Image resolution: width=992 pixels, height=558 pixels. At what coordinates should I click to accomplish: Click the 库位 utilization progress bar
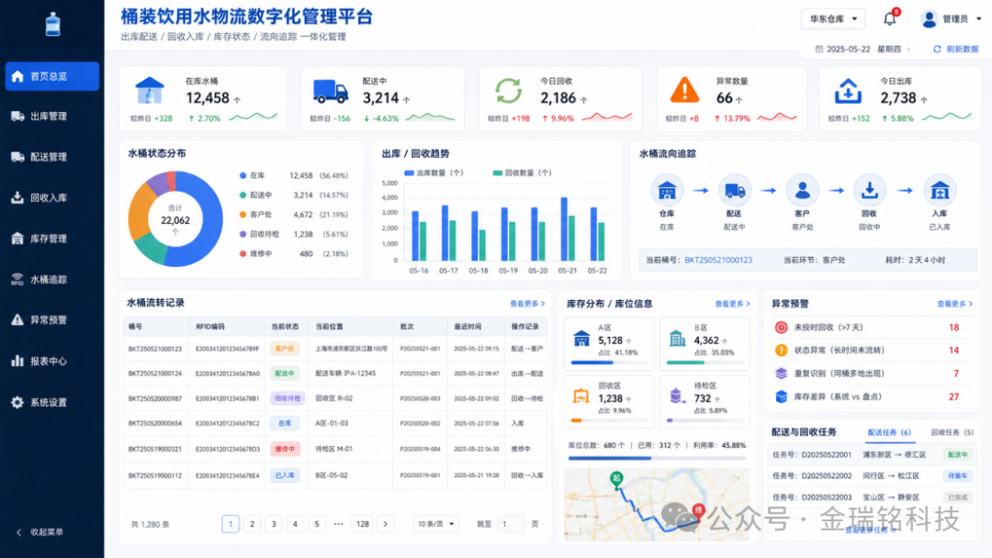click(x=657, y=458)
